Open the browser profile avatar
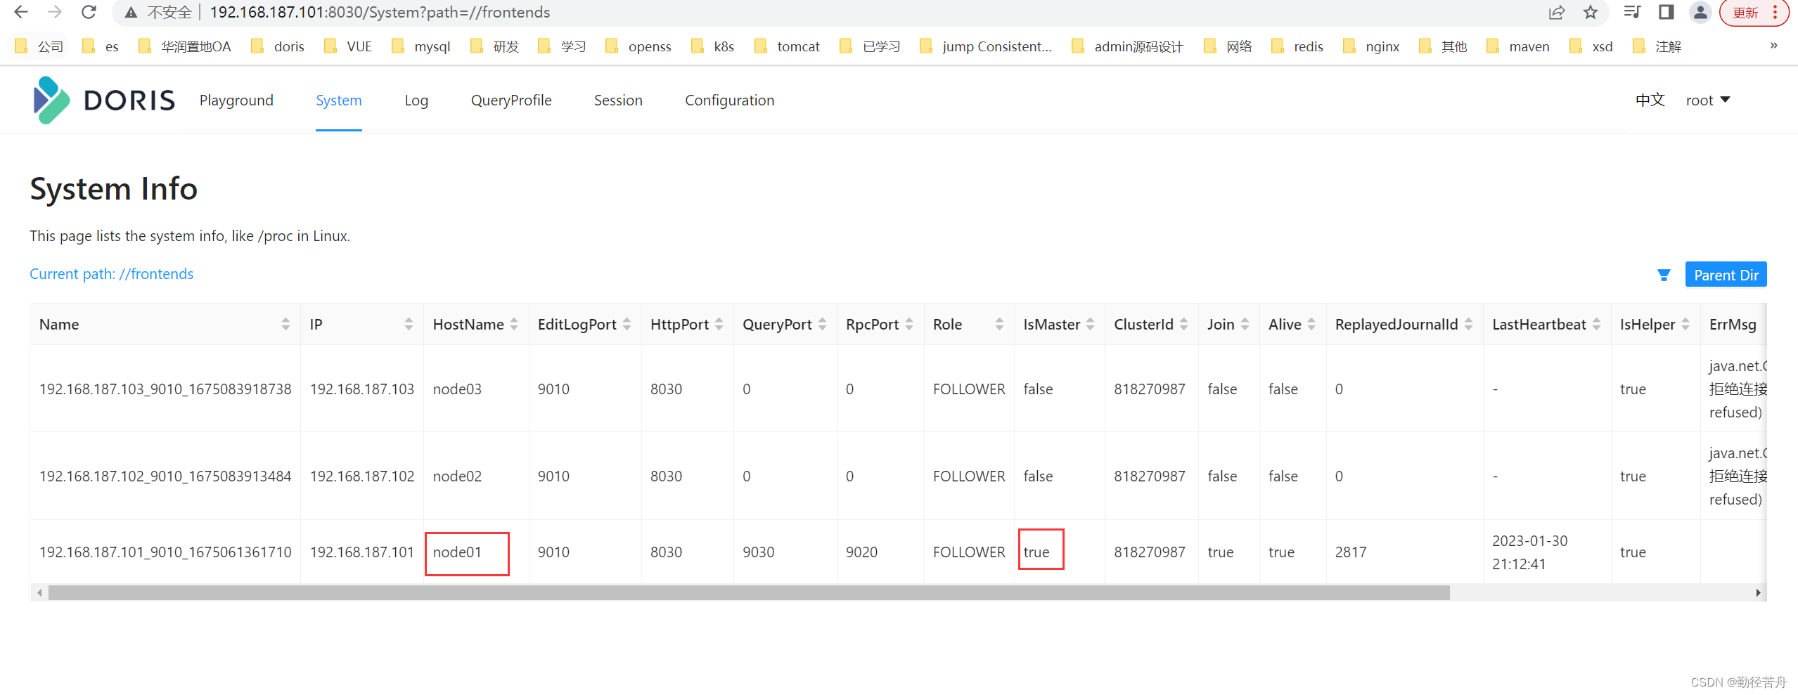The width and height of the screenshot is (1798, 695). tap(1700, 12)
